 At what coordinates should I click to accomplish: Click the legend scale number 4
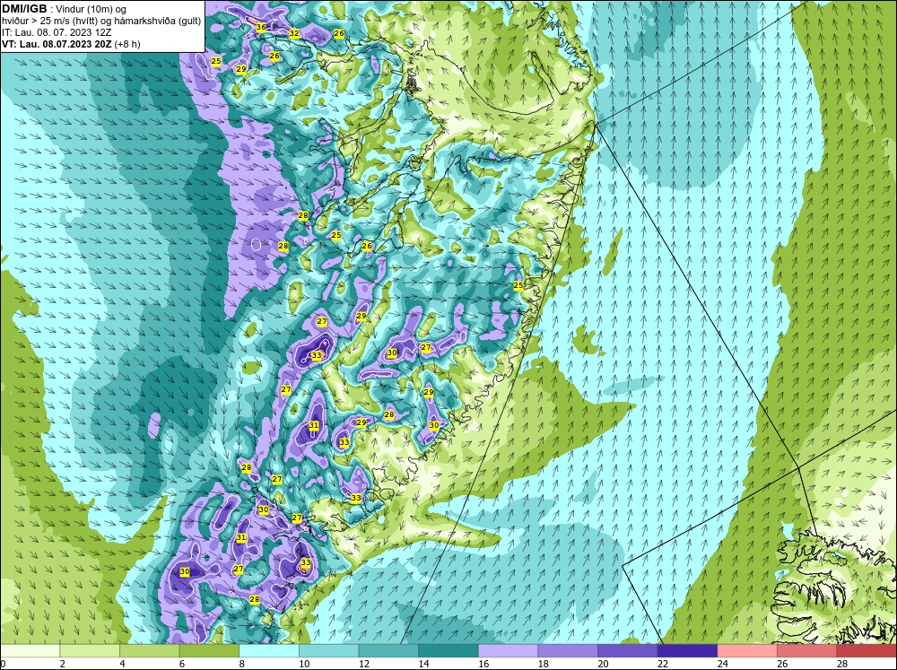click(x=122, y=664)
